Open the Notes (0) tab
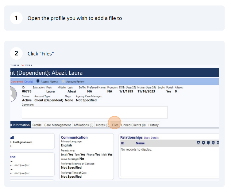Image resolution: width=228 pixels, height=192 pixels. (x=102, y=125)
